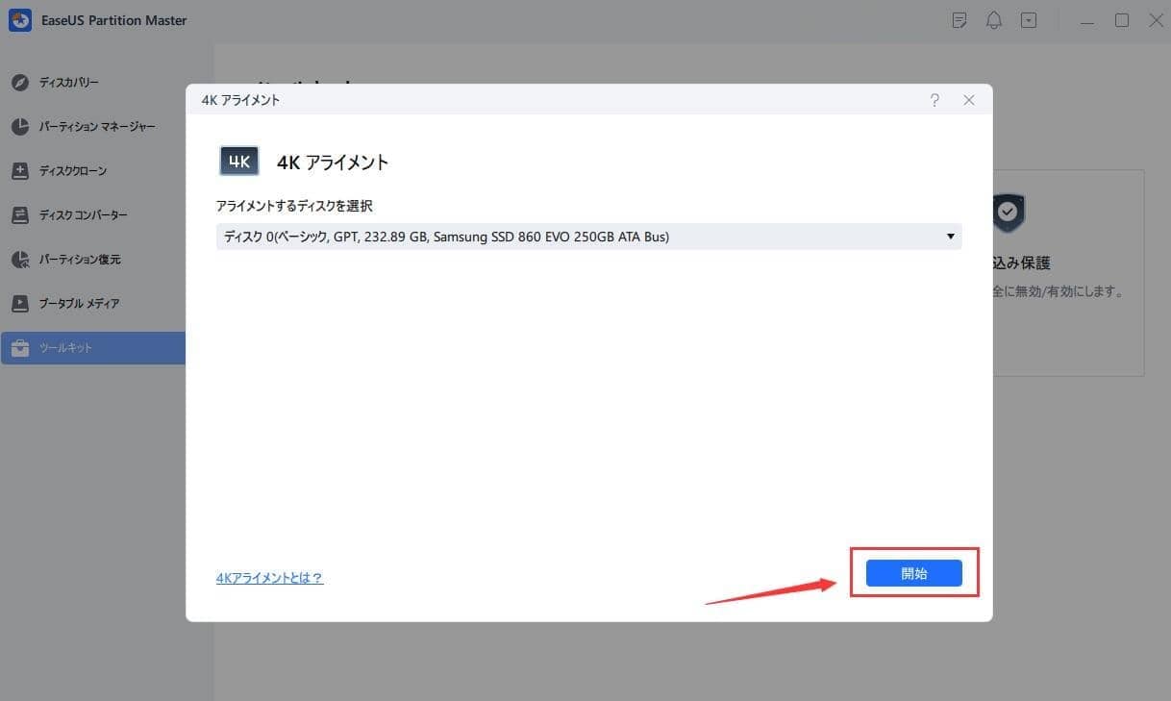Open the 4Kアライメントとは？ link

pos(269,578)
